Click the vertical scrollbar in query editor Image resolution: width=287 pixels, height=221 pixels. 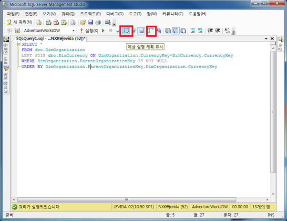click(x=273, y=112)
